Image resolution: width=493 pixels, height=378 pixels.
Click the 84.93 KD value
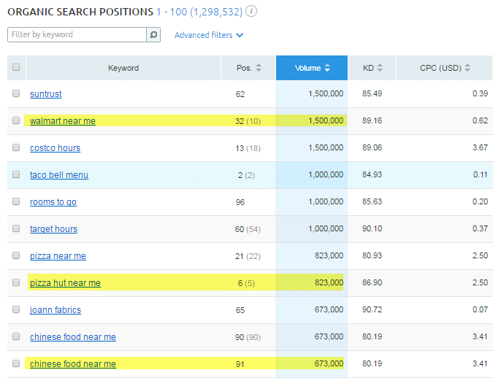click(x=372, y=174)
